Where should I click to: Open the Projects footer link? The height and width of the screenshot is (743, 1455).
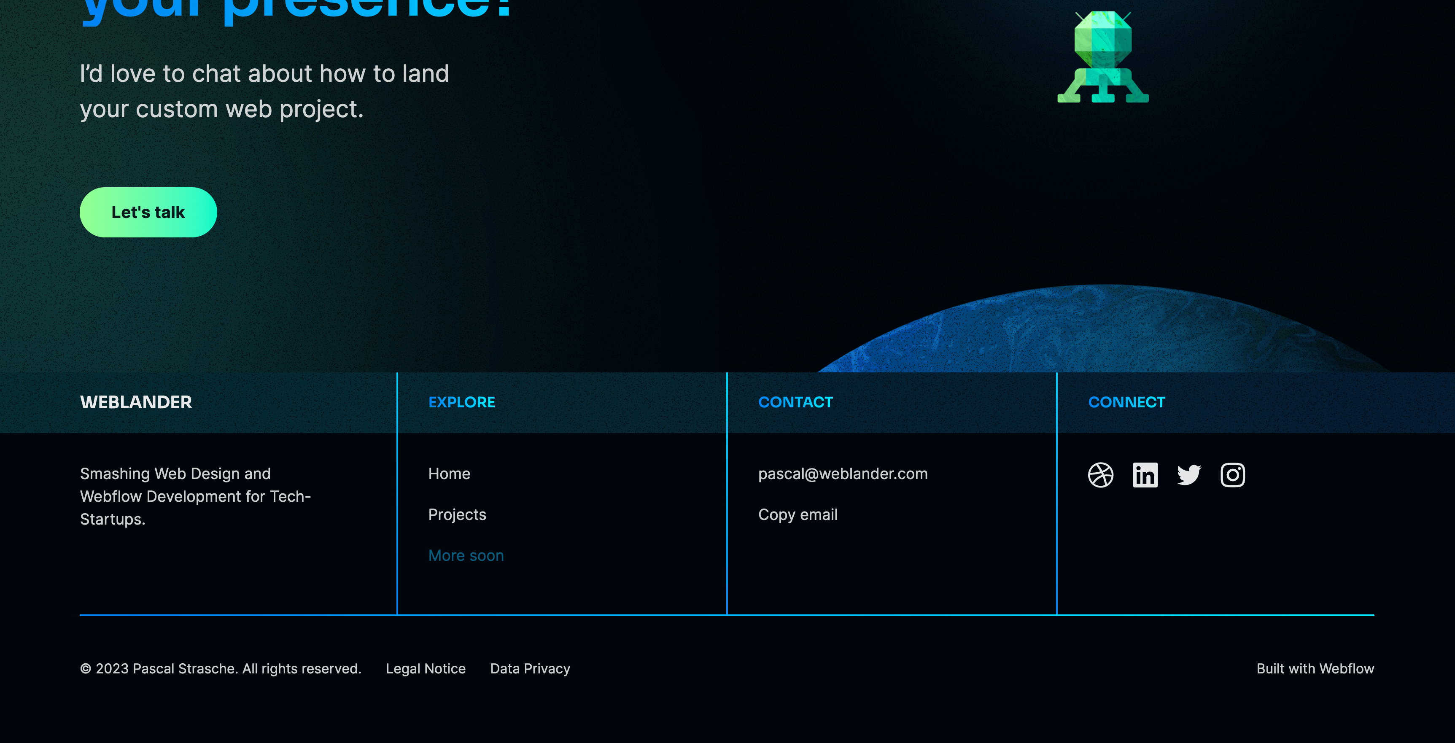[457, 514]
